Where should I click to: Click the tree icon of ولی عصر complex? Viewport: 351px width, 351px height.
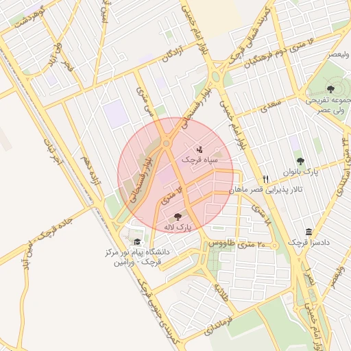[330, 89]
